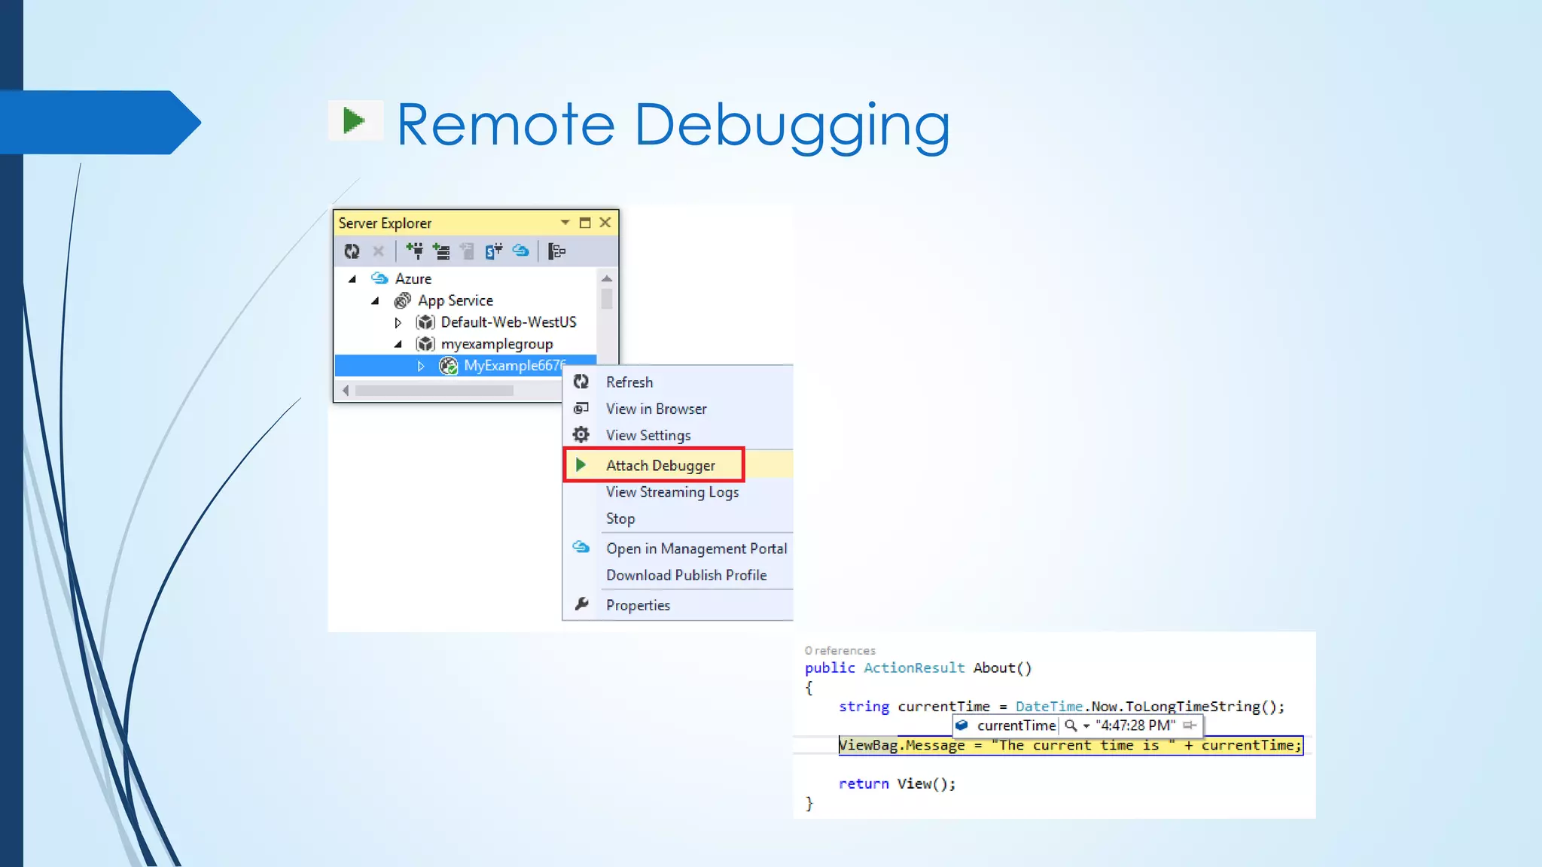Click the Properties wrench icon
Image resolution: width=1542 pixels, height=867 pixels.
(581, 604)
